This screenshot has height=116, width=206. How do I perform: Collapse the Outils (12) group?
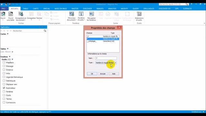12,59
